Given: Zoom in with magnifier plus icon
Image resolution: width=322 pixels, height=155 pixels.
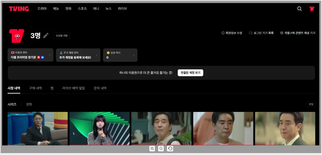Looking at the screenshot, I should [x=152, y=148].
